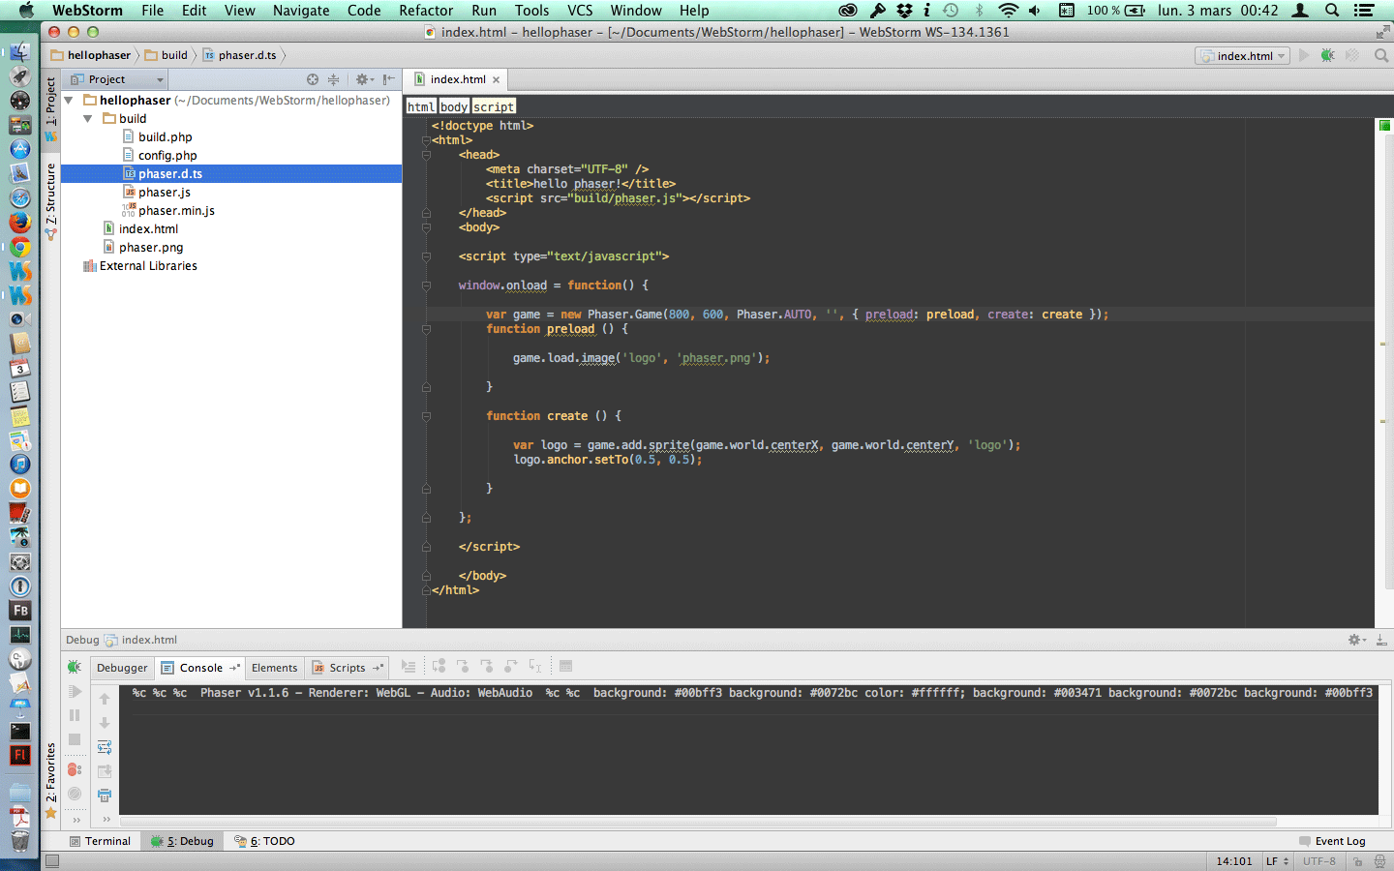This screenshot has width=1394, height=871.
Task: Click the 5: Debug tool window button
Action: click(x=182, y=841)
